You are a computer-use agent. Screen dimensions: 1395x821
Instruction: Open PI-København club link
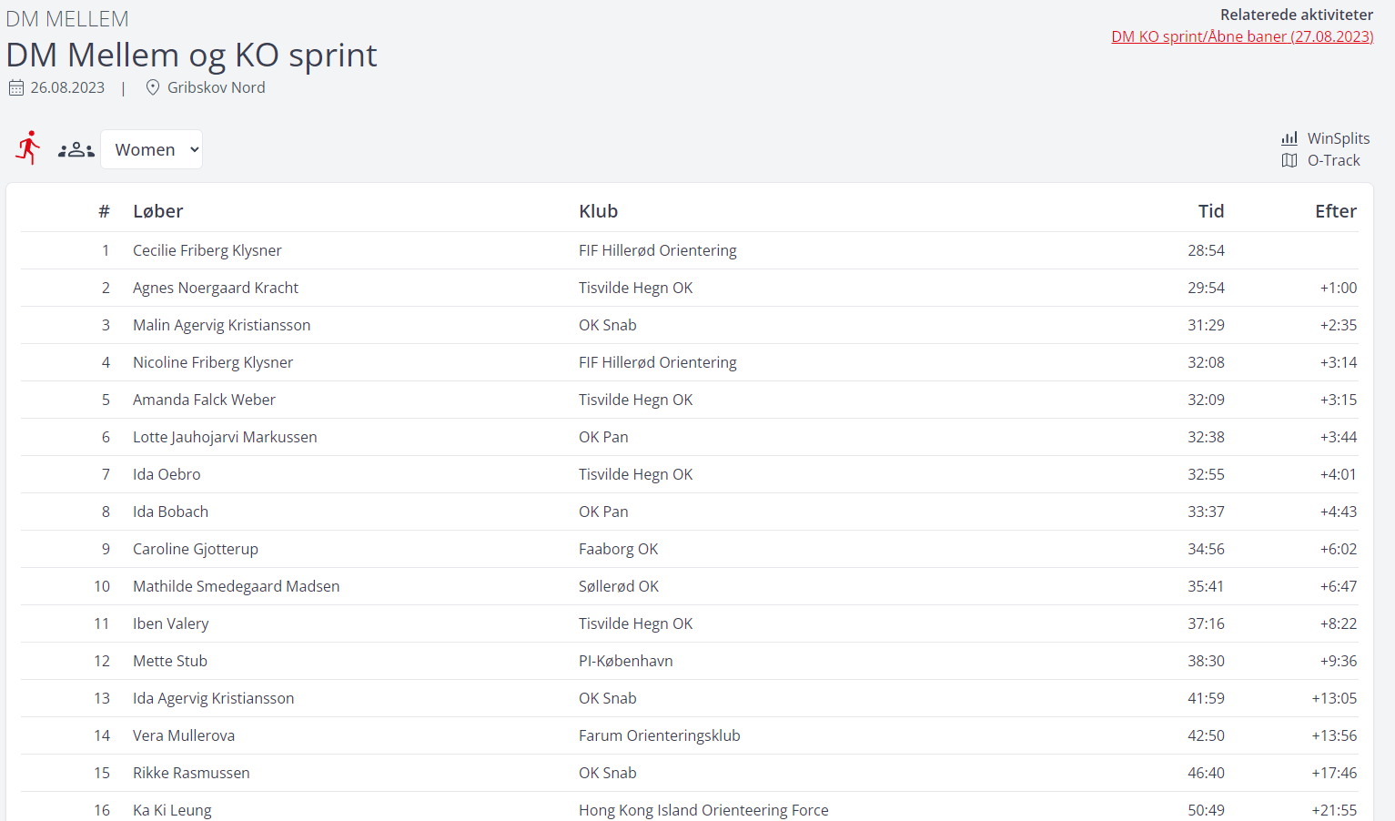[x=625, y=661]
